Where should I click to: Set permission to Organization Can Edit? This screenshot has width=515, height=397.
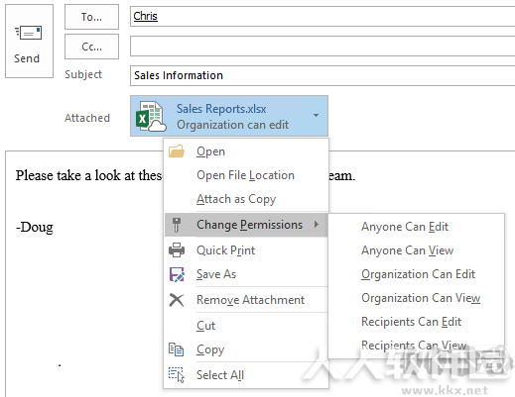pos(416,274)
